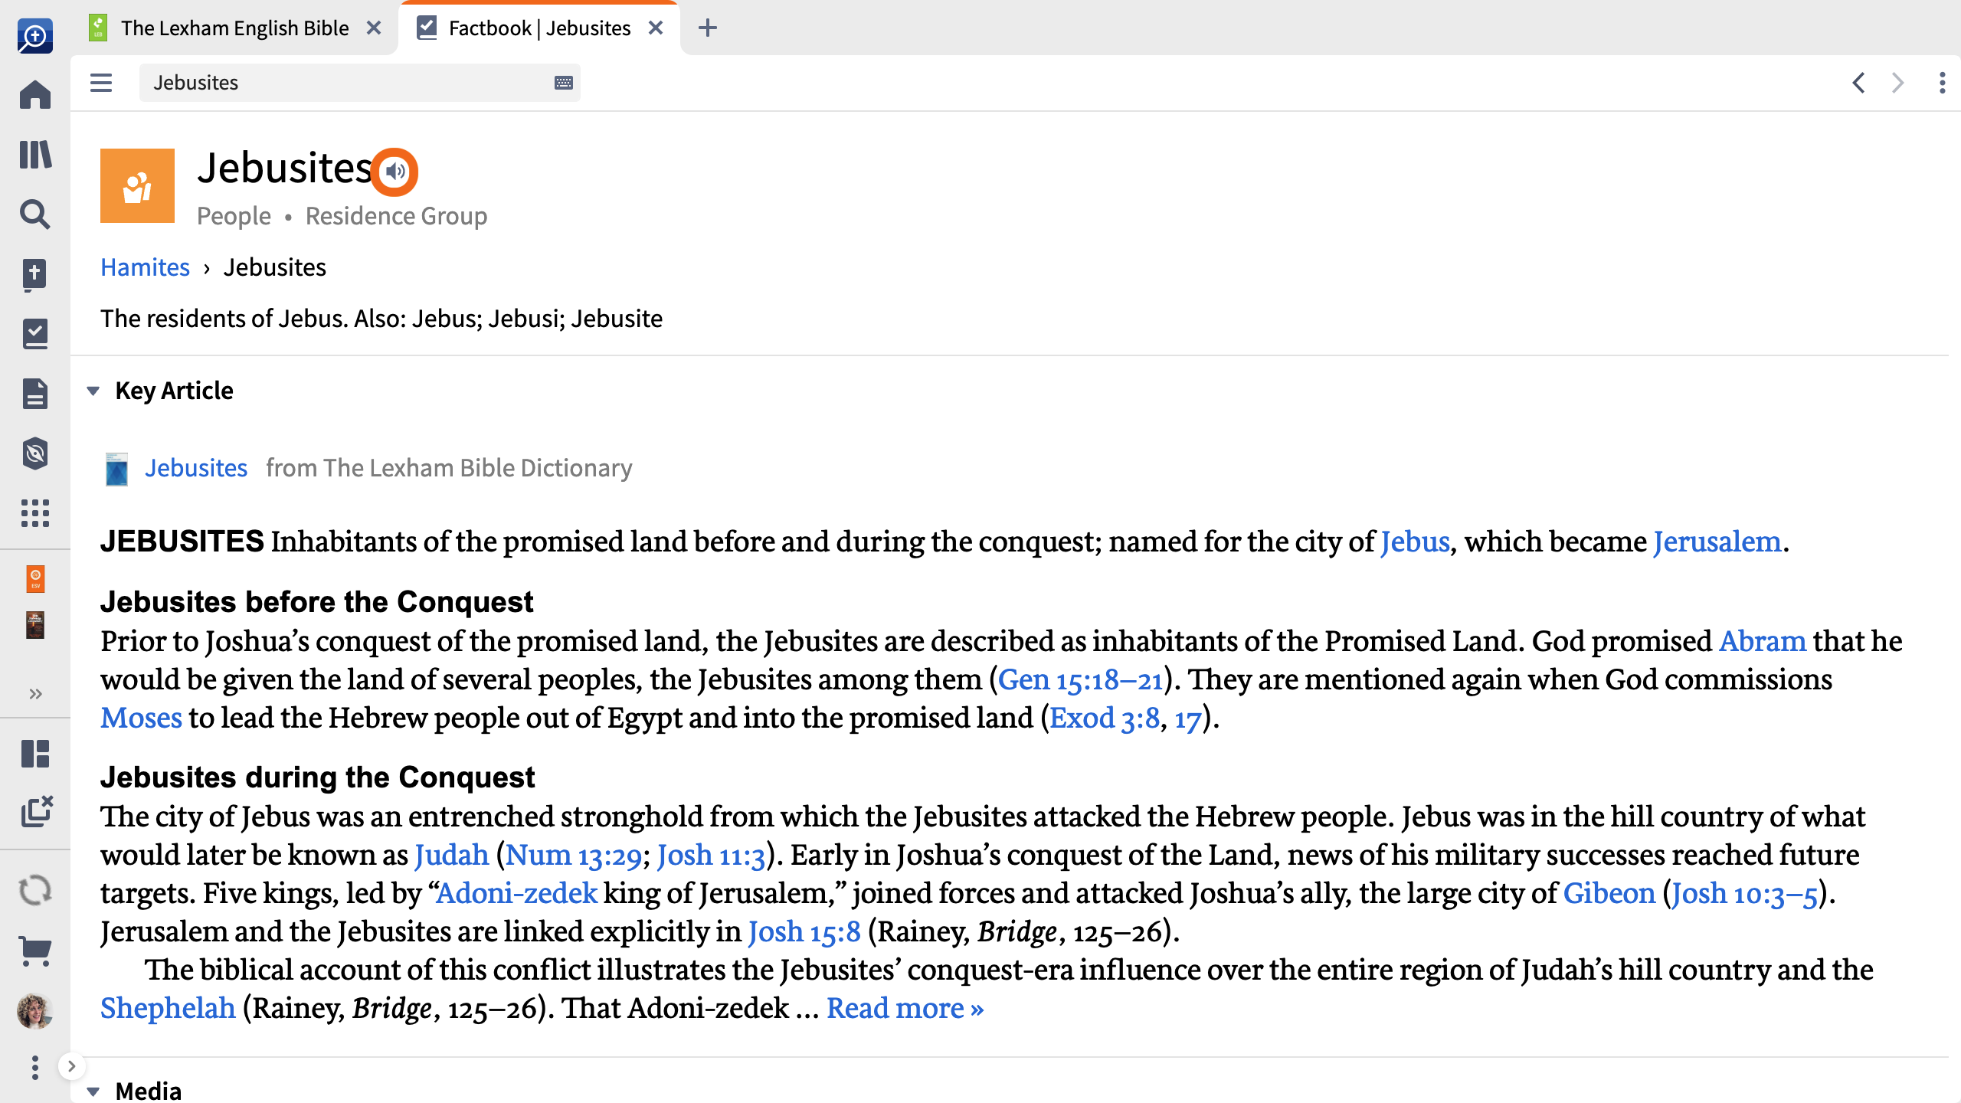Viewport: 1961px width, 1103px height.
Task: Open the Library icon in sidebar
Action: click(x=35, y=154)
